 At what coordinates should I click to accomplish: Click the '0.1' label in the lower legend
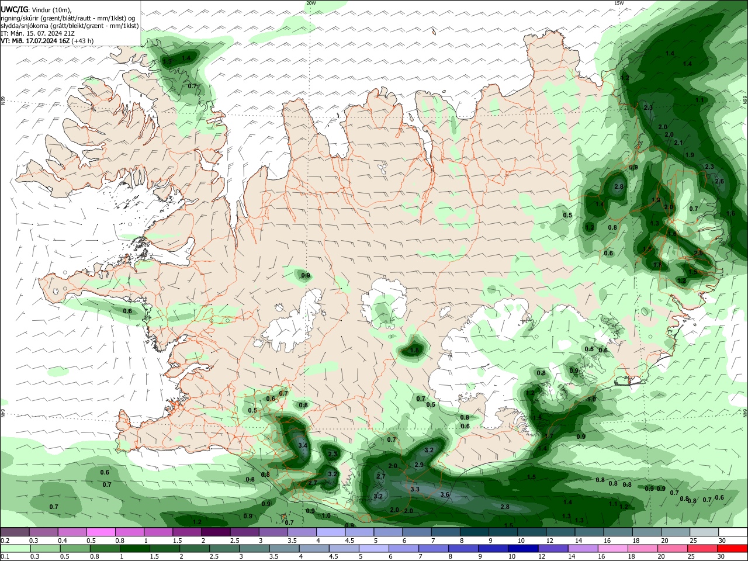[5, 557]
